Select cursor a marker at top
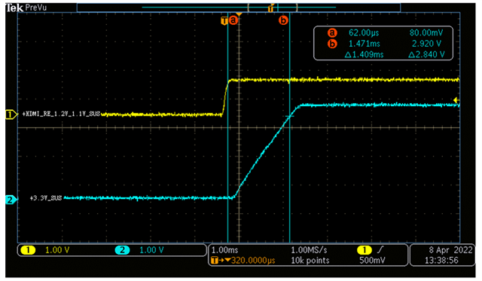 tap(233, 20)
